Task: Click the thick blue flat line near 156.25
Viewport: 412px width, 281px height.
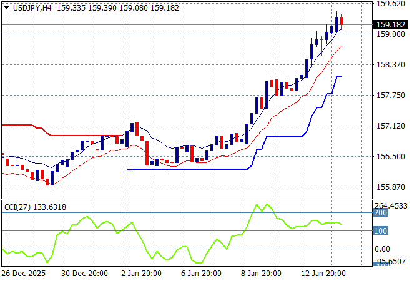Action: tap(187, 169)
